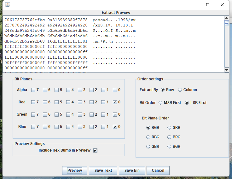This screenshot has height=179, width=232.
Task: Check Alpha bit plane 0
Action: click(x=115, y=90)
